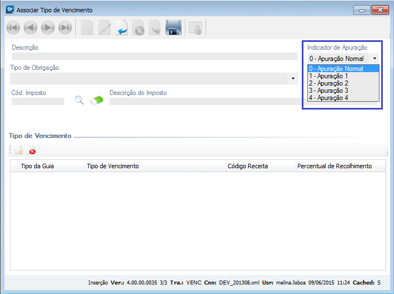394x294 pixels.
Task: Collapse the Indicador de Apuração dropdown arrow
Action: [374, 59]
